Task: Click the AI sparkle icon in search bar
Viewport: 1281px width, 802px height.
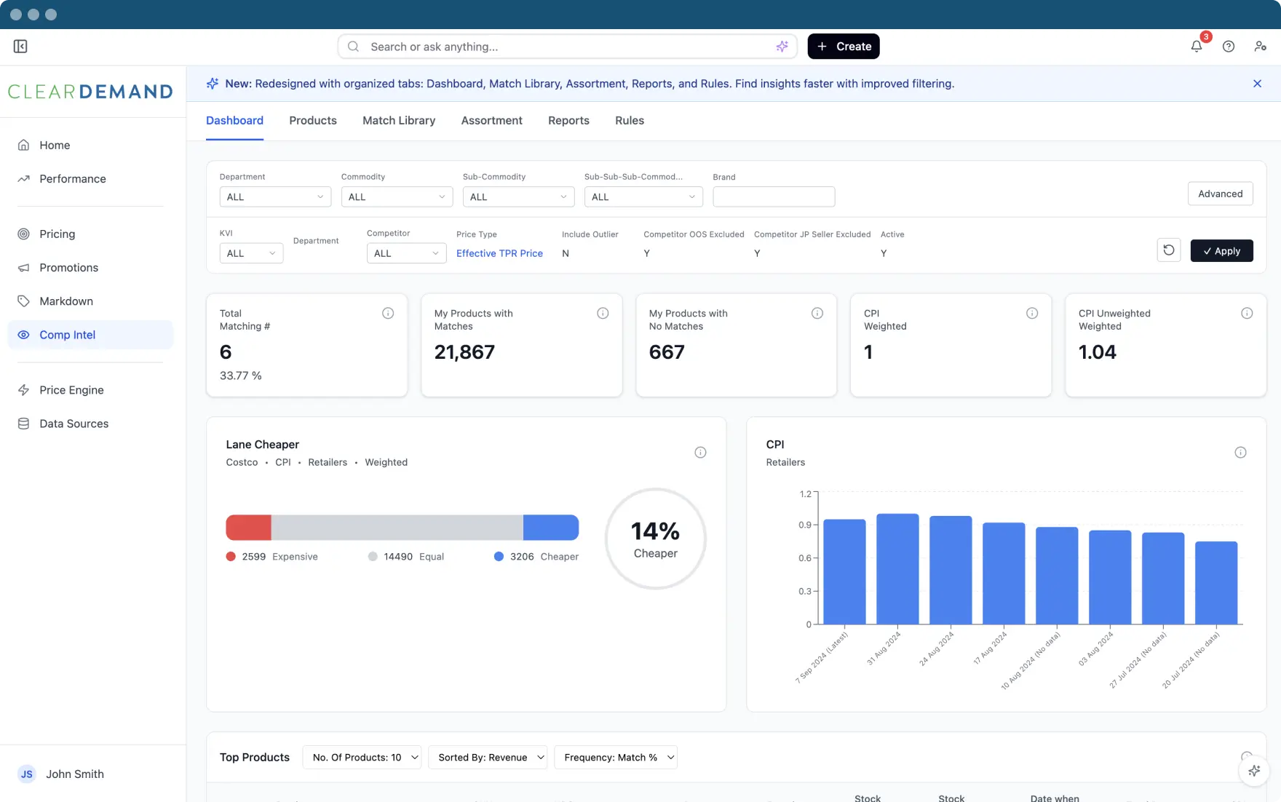Action: click(782, 47)
